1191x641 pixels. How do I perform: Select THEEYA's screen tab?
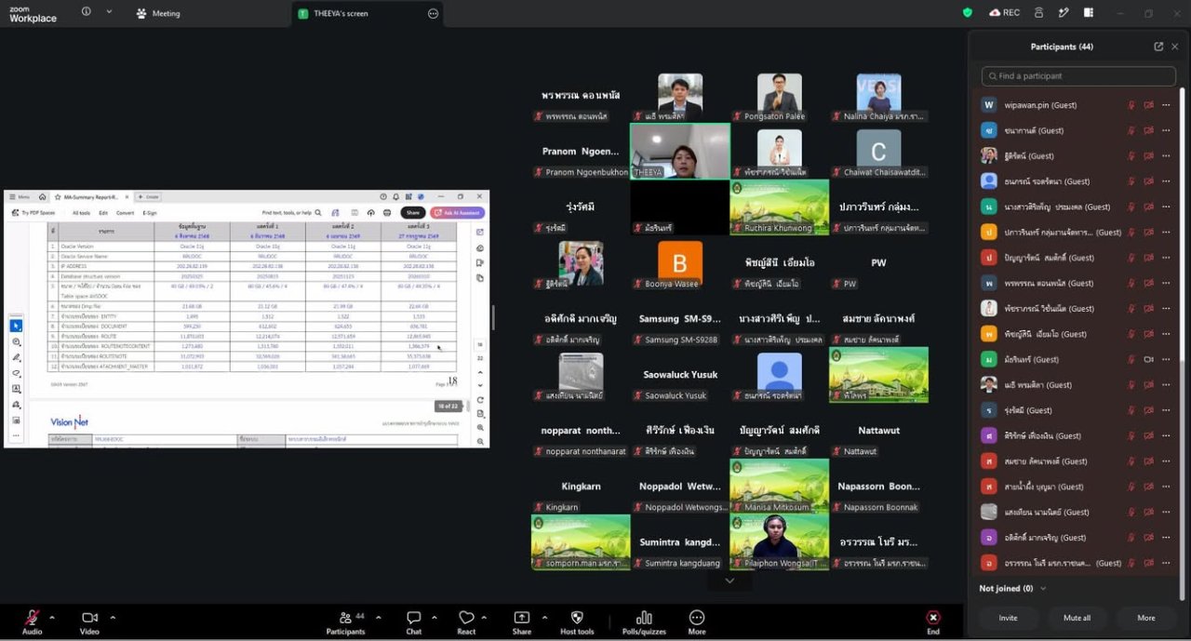pos(368,14)
